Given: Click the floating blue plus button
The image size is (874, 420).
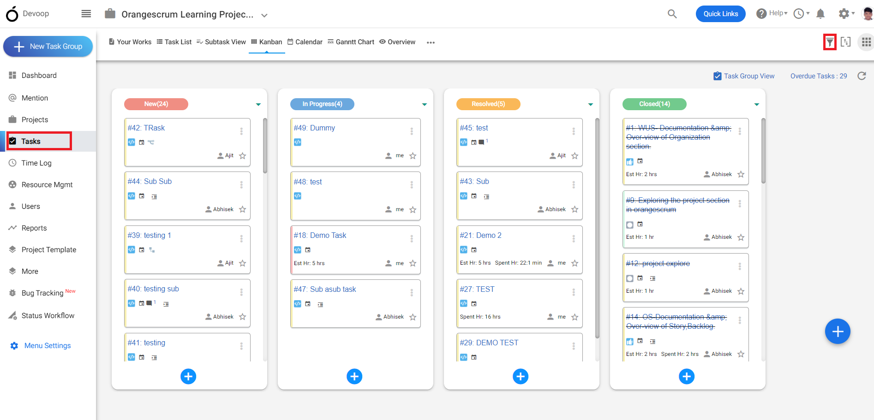Looking at the screenshot, I should click(838, 331).
